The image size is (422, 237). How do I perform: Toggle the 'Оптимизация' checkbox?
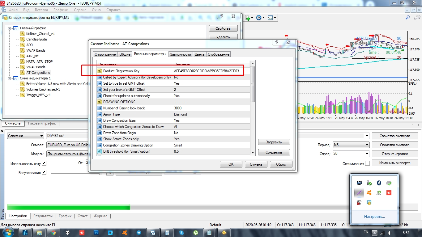click(x=367, y=163)
